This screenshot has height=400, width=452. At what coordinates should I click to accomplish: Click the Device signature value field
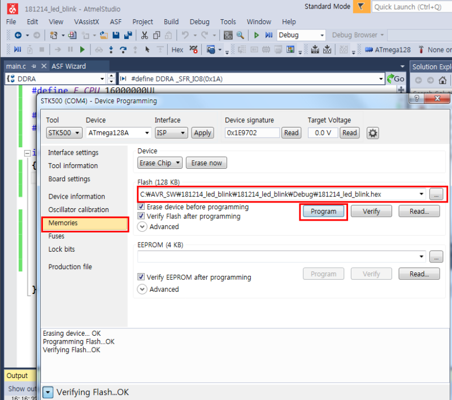[x=252, y=133]
